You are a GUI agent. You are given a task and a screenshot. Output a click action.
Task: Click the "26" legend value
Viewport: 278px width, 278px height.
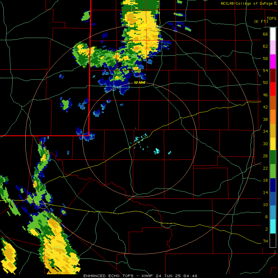coord(265,156)
